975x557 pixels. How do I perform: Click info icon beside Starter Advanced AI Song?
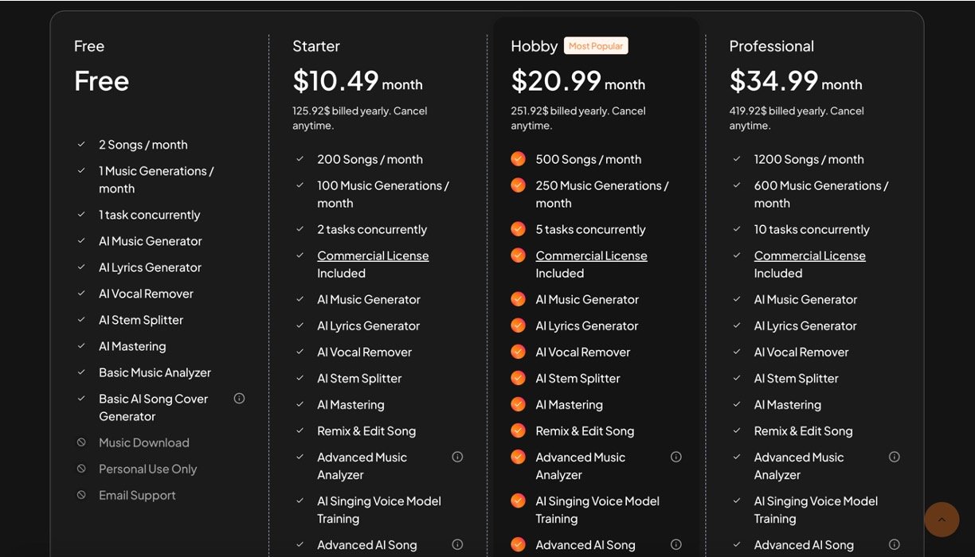click(457, 545)
